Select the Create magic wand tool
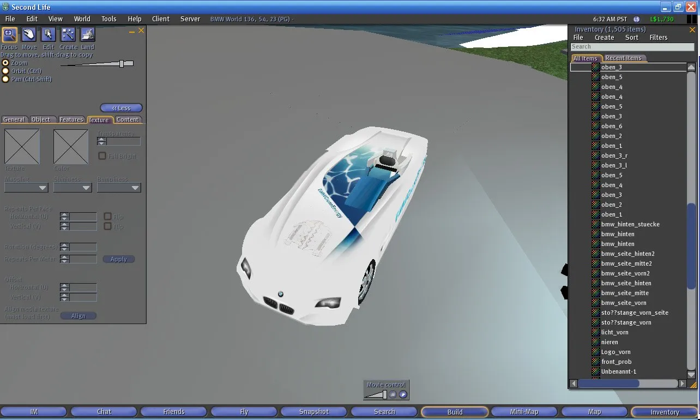The width and height of the screenshot is (700, 420). 68,35
